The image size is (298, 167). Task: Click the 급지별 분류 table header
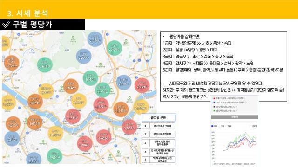pos(158,118)
